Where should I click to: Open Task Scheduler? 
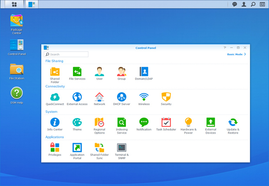[166, 124]
